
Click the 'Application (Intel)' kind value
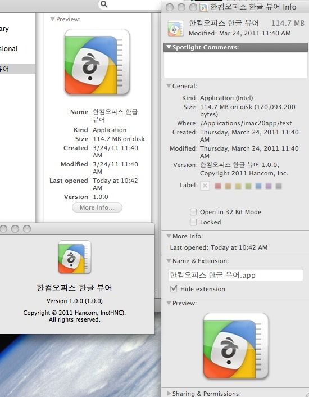click(226, 98)
